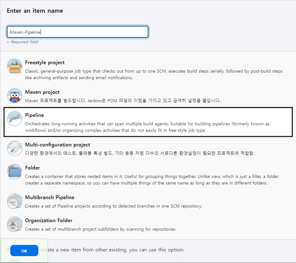Click the item name input field
Screen dimensions: 296x263
pos(77,32)
